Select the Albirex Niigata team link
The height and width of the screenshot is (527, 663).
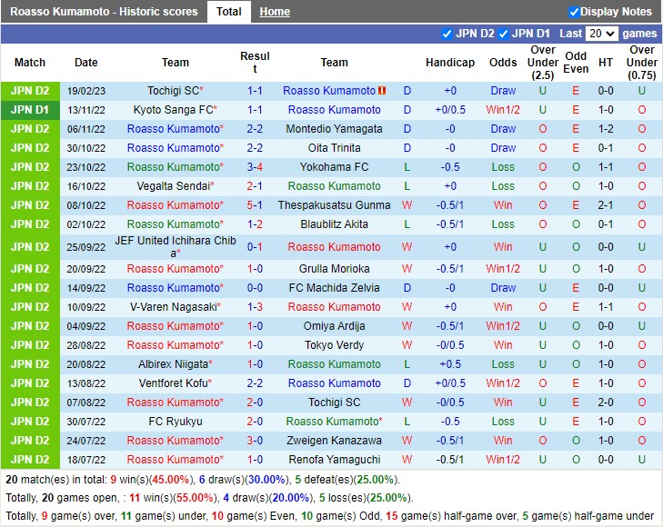[x=173, y=364]
